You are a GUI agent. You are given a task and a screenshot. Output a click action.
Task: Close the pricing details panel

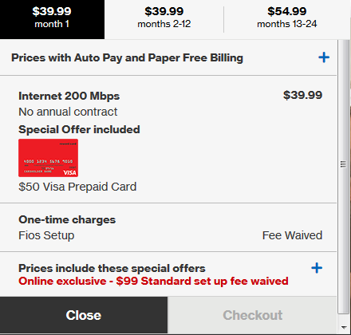[84, 315]
